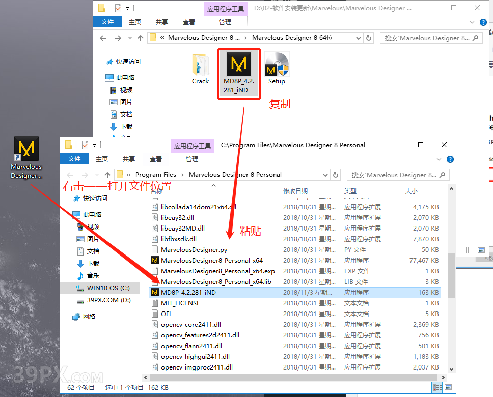The height and width of the screenshot is (397, 493).
Task: Open 网络 in front window sidebar
Action: (84, 316)
